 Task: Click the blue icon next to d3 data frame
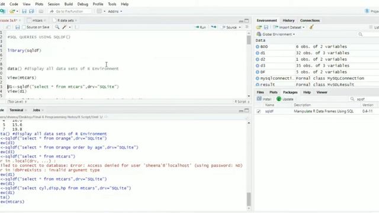pos(258,66)
